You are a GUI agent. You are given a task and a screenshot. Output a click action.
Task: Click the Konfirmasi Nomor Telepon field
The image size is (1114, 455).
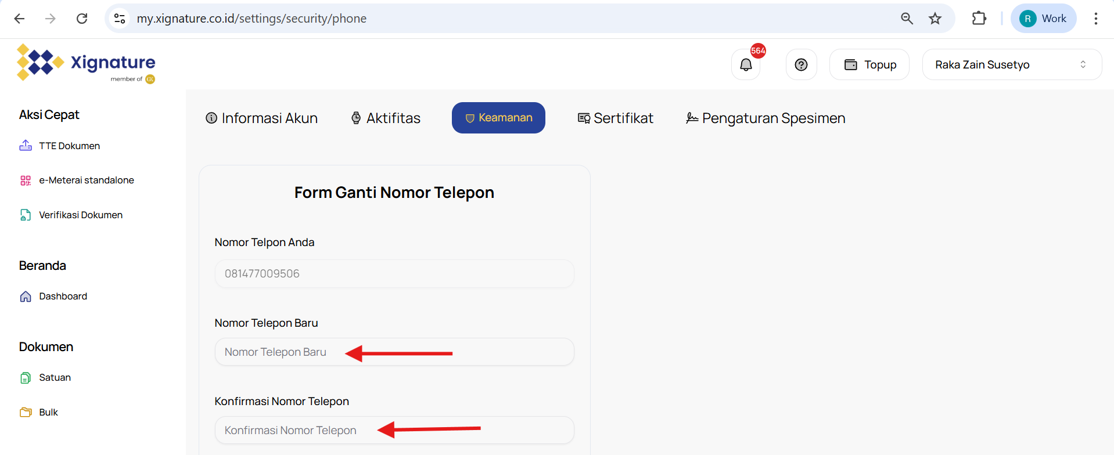pos(394,431)
